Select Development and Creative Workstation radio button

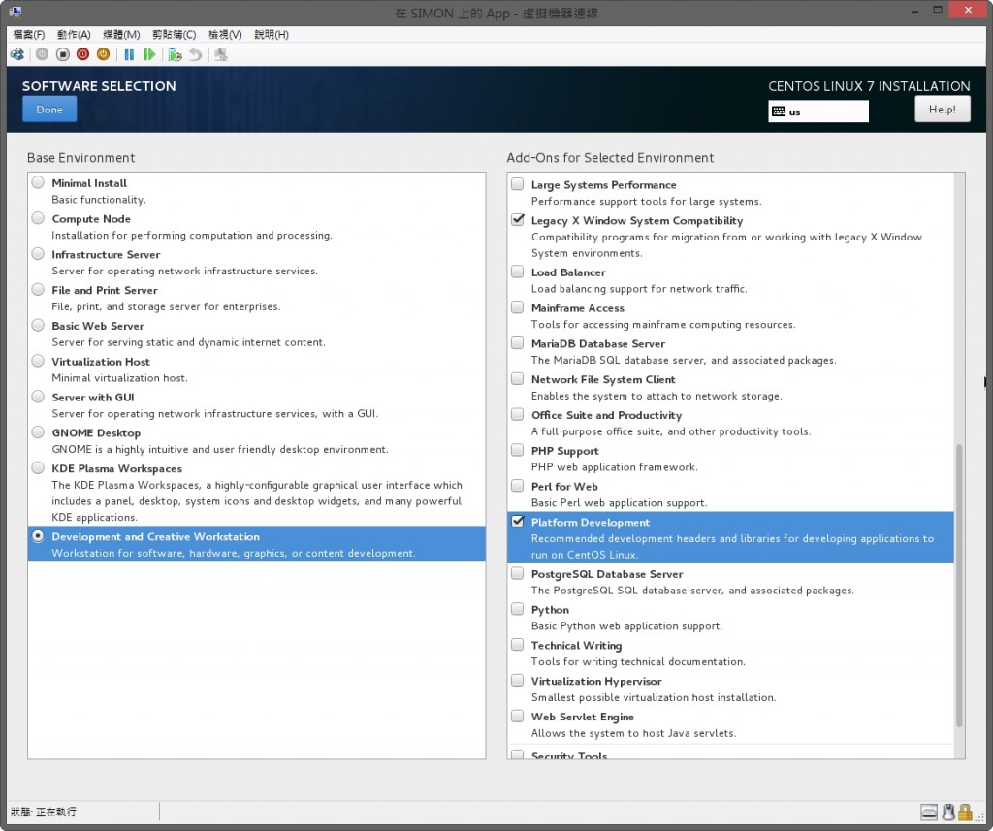(x=38, y=536)
